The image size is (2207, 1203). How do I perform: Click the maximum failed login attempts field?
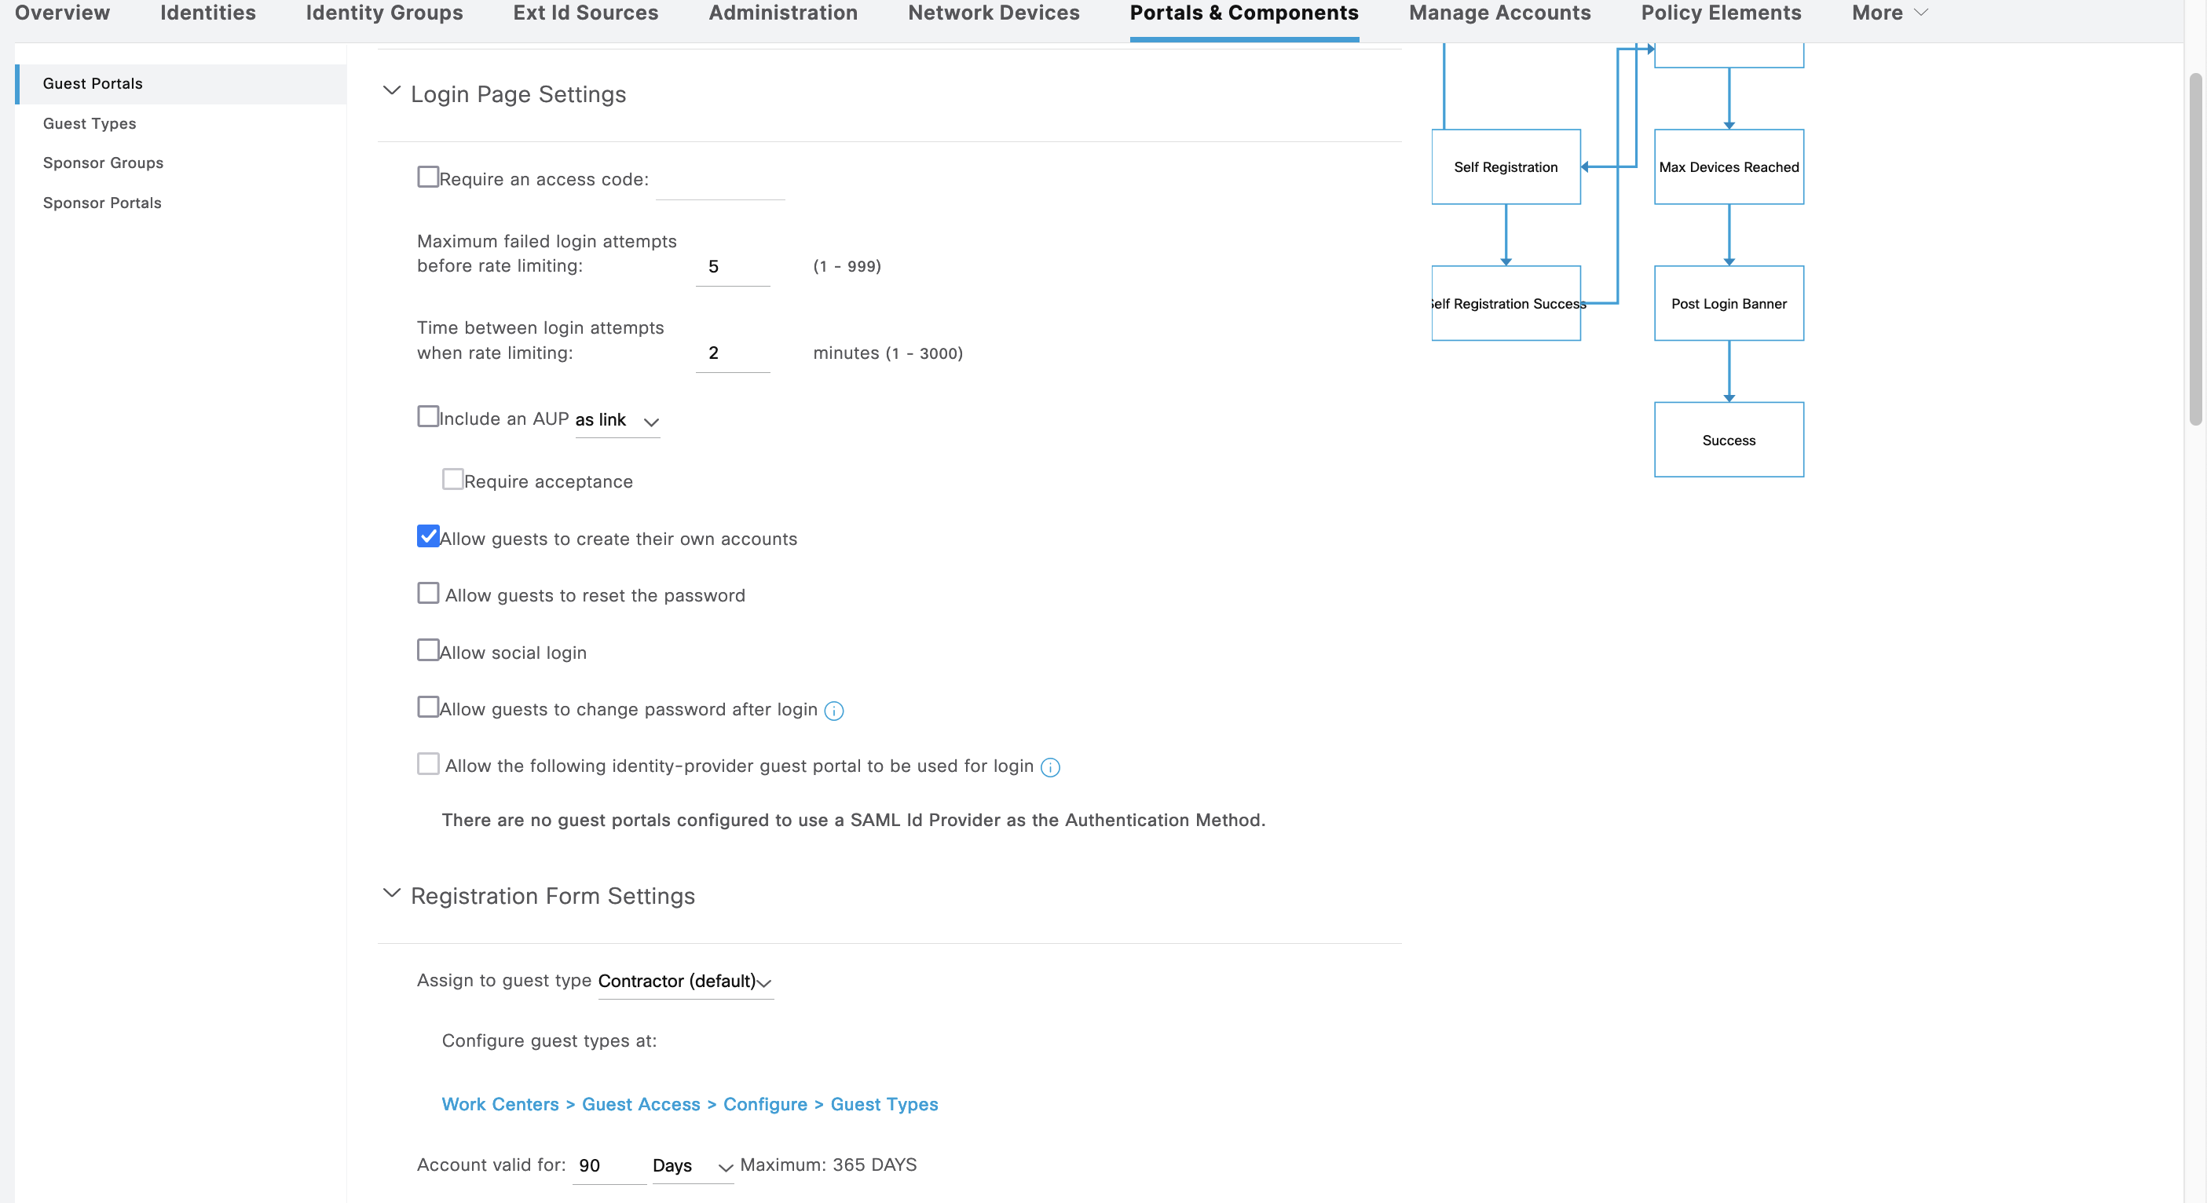(732, 266)
